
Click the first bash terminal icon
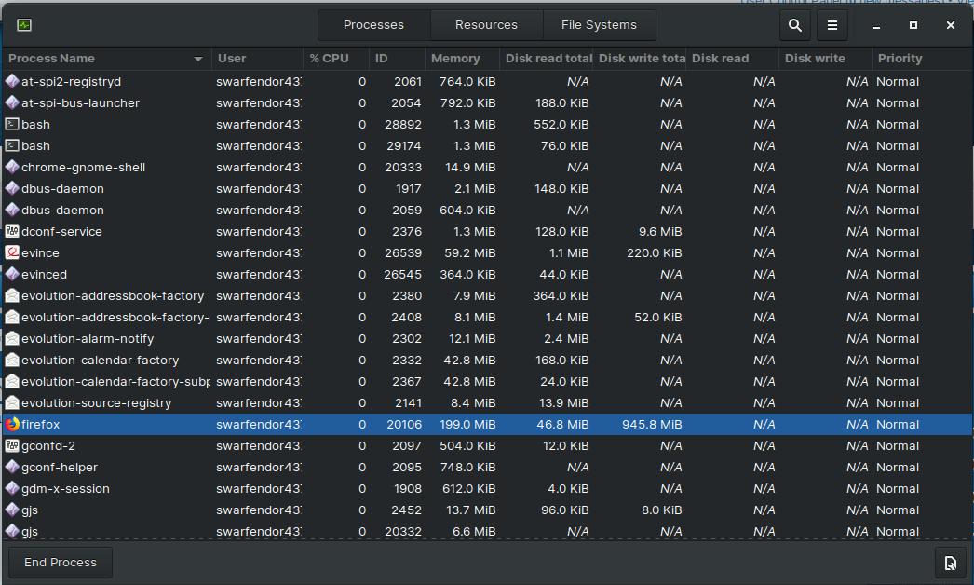tap(12, 125)
